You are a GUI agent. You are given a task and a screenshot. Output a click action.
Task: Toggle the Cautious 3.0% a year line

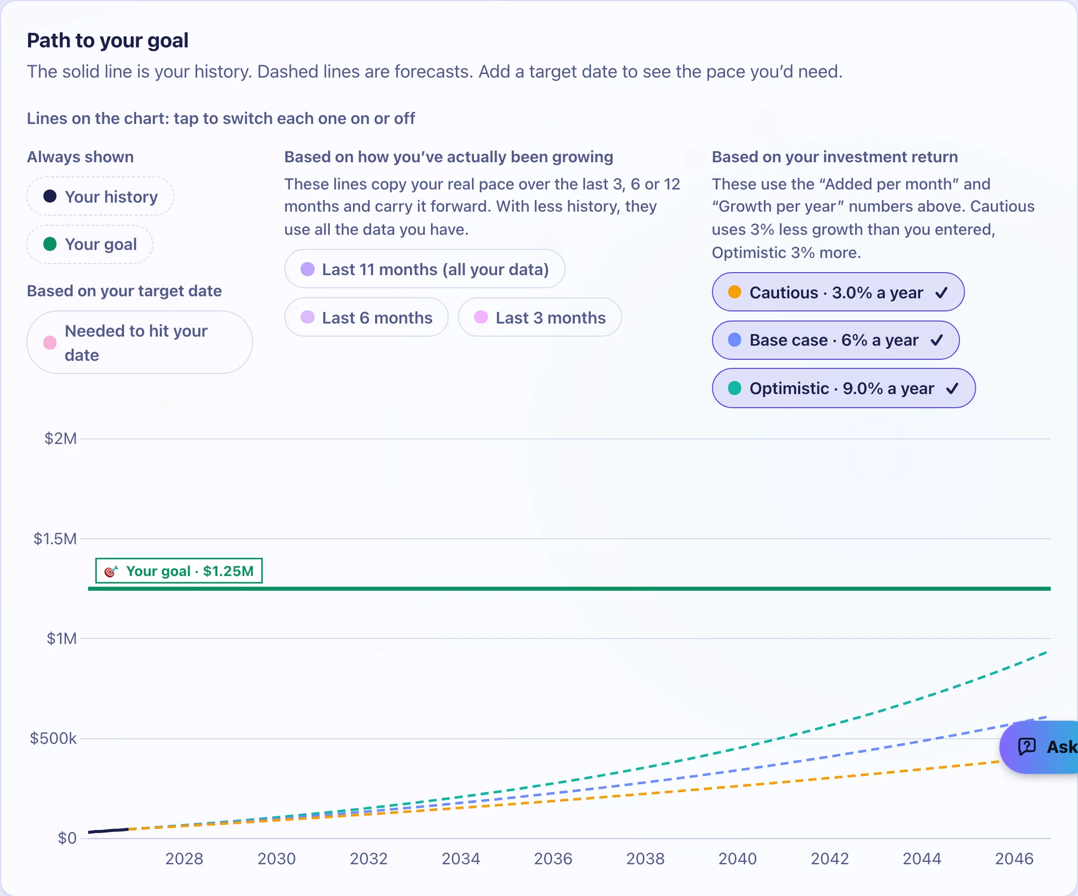[838, 292]
